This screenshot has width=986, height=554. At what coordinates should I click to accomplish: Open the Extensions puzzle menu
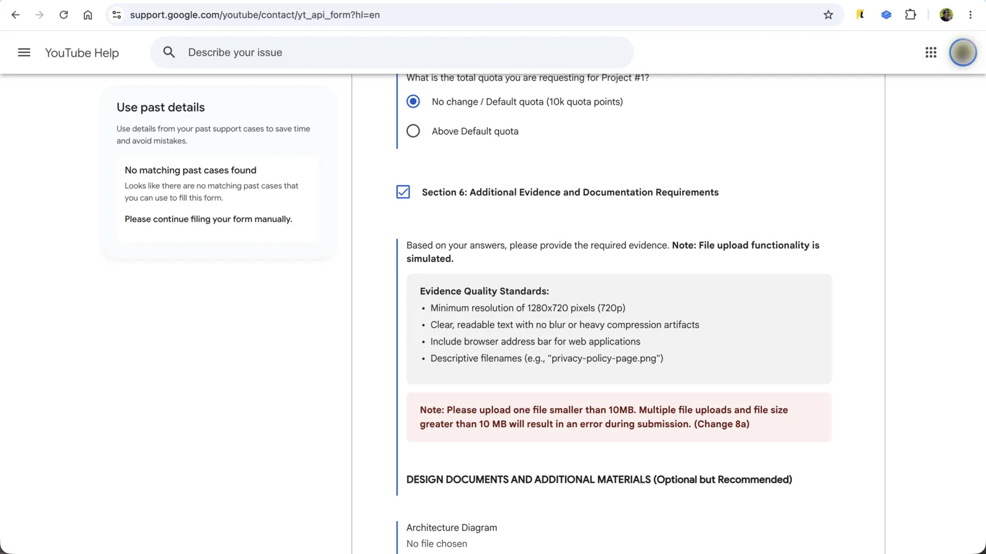click(x=910, y=15)
